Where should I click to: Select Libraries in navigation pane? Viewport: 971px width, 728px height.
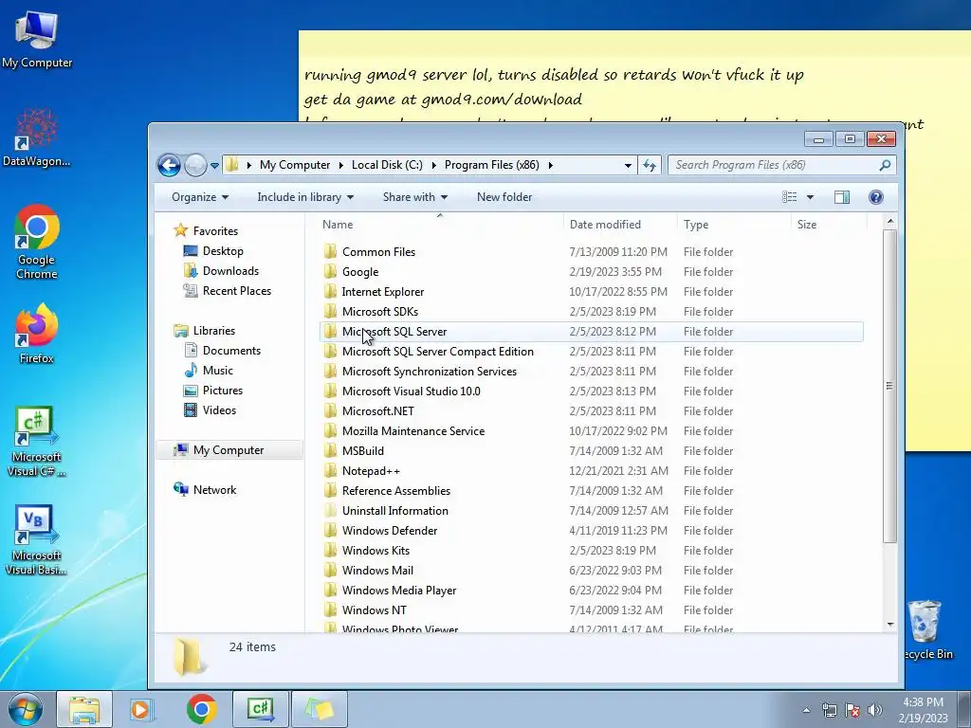click(205, 331)
